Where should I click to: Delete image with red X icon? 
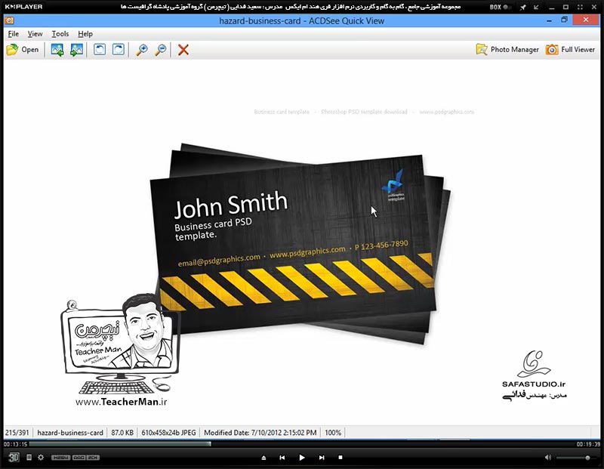[x=183, y=50]
